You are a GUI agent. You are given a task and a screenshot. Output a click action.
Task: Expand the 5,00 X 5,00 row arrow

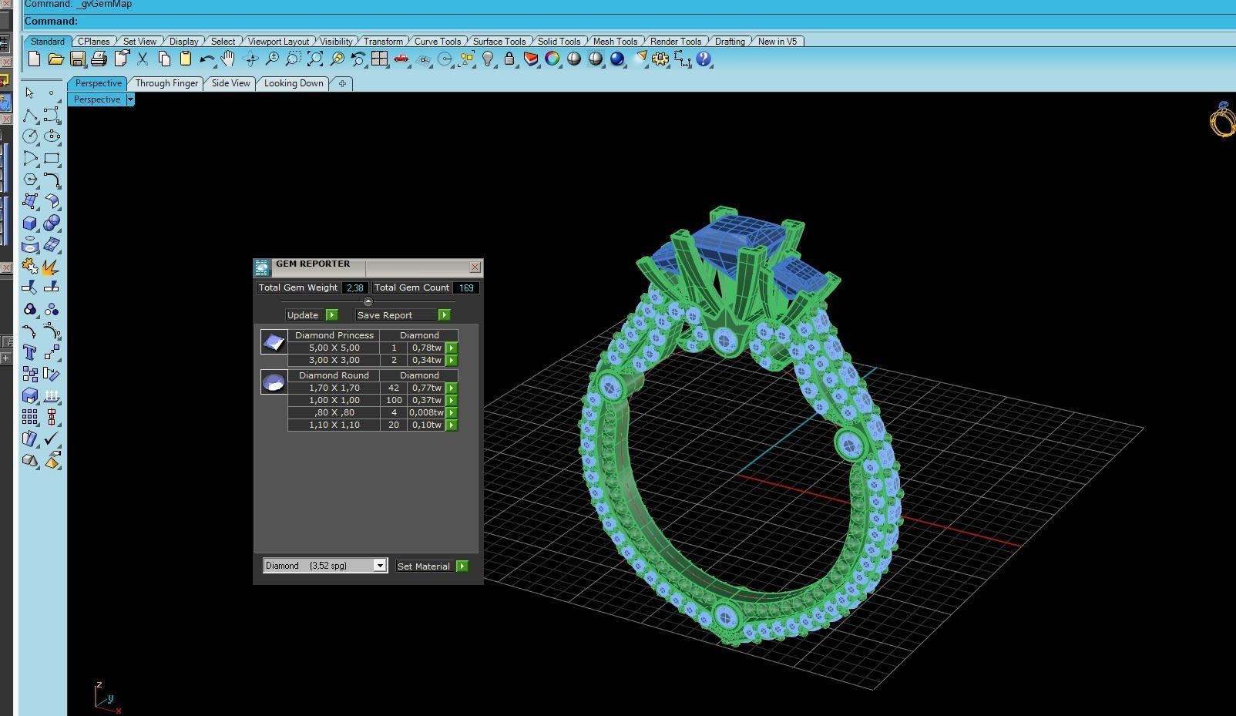[452, 348]
